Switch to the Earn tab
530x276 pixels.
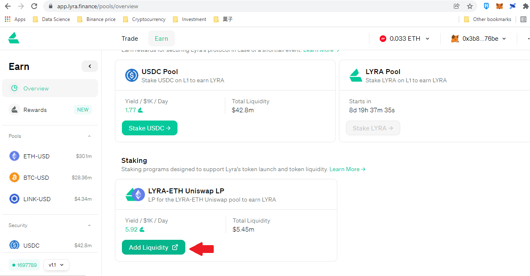[x=161, y=38]
